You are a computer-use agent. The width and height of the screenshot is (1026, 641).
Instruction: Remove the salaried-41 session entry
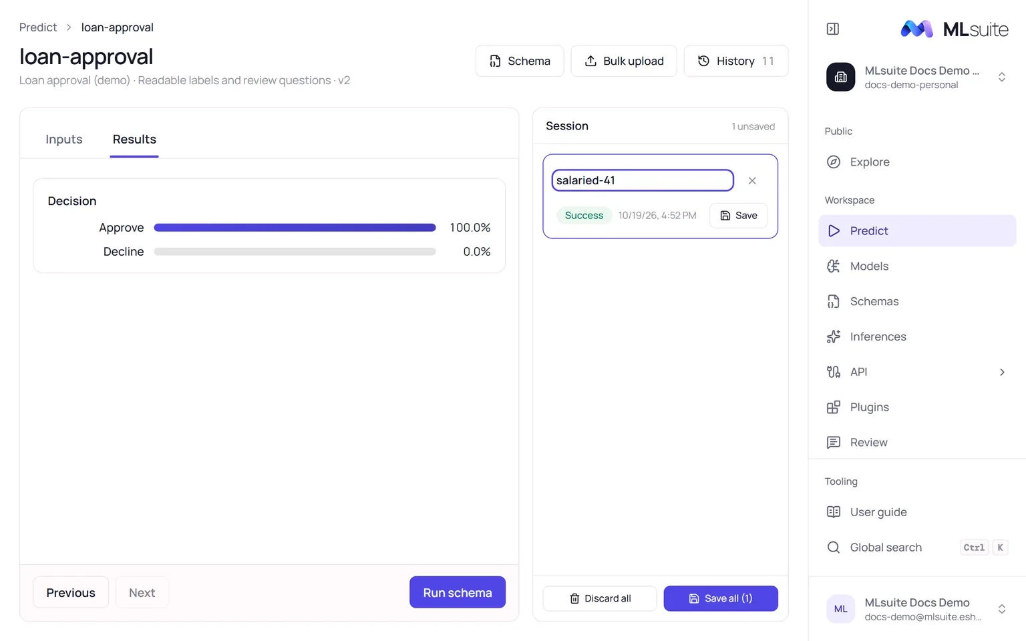click(752, 181)
